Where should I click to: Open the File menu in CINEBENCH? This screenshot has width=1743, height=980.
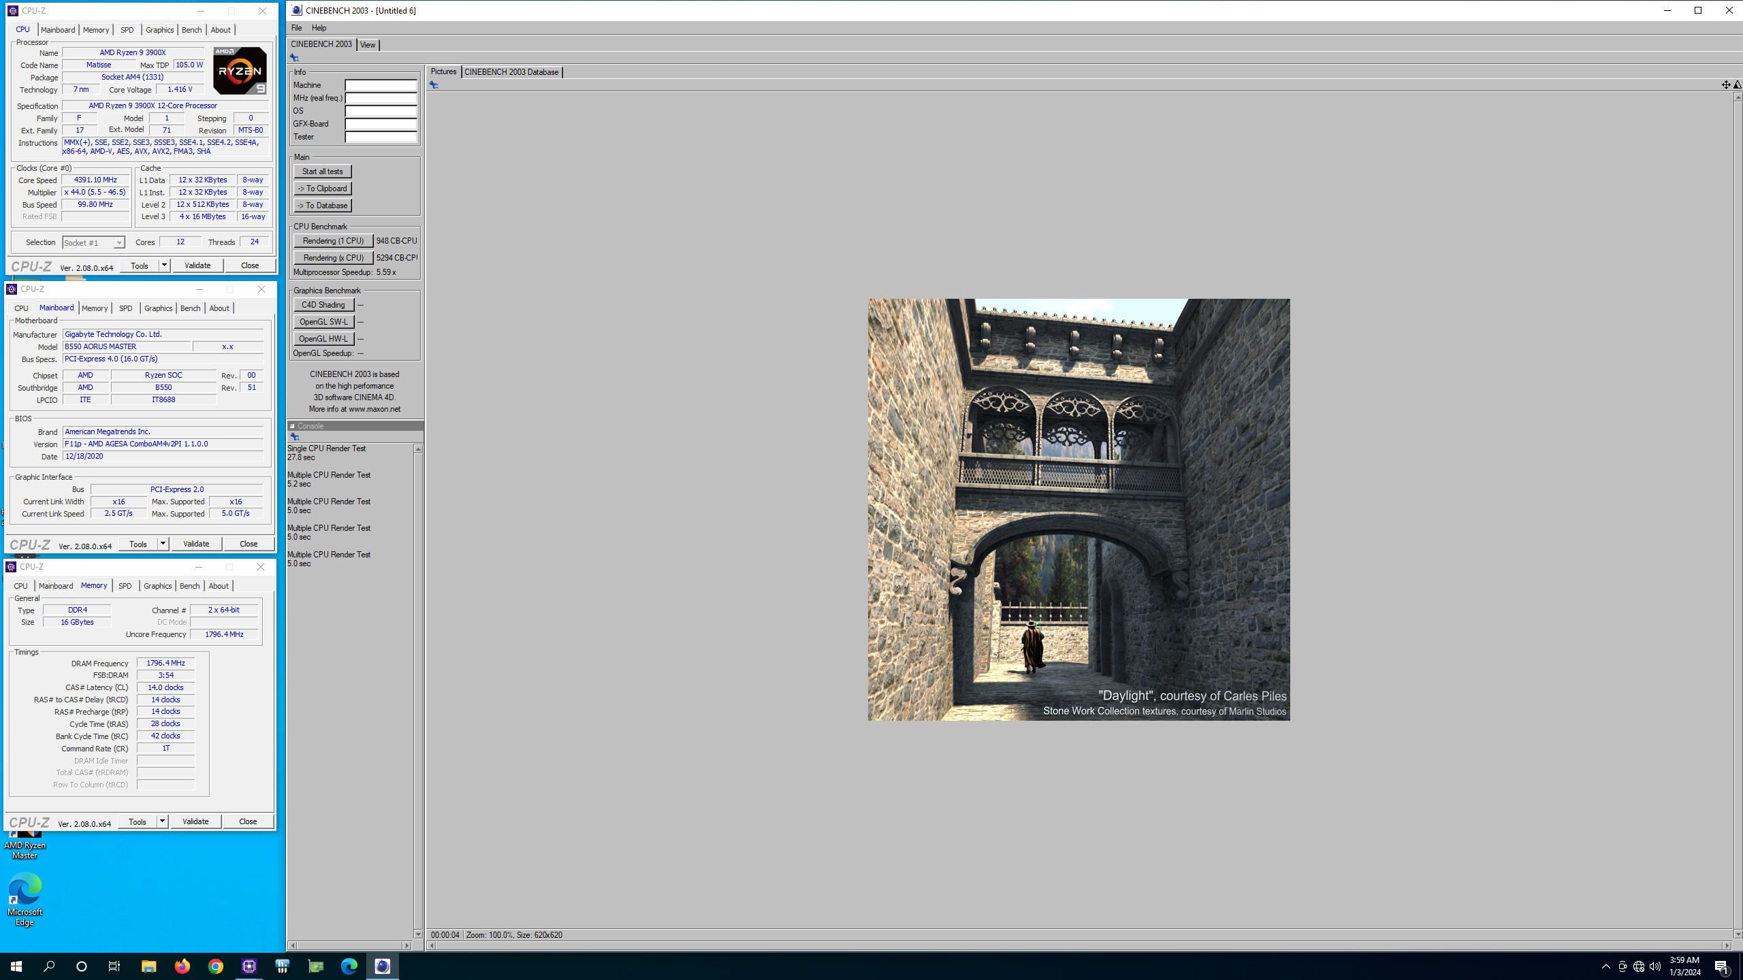point(297,28)
